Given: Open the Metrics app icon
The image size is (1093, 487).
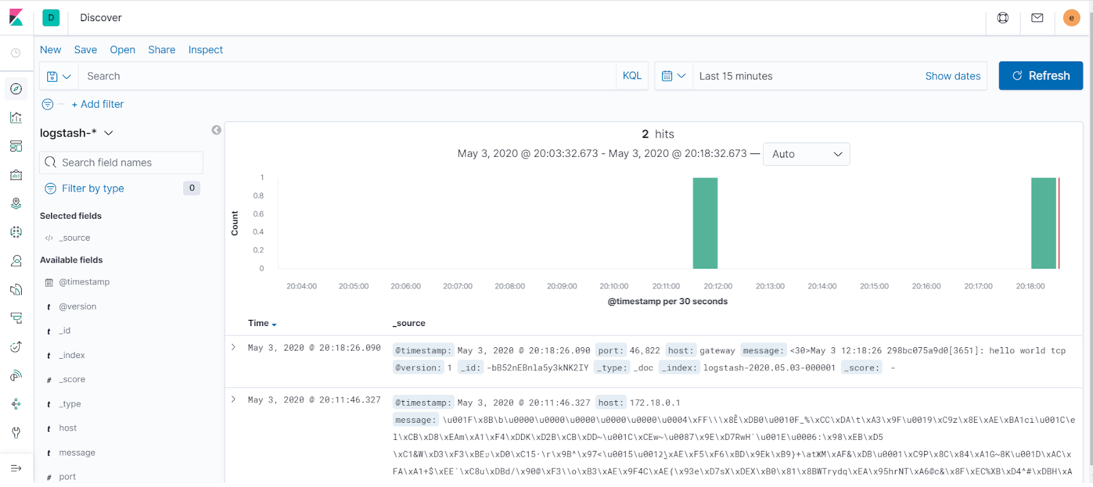Looking at the screenshot, I should pyautogui.click(x=16, y=261).
